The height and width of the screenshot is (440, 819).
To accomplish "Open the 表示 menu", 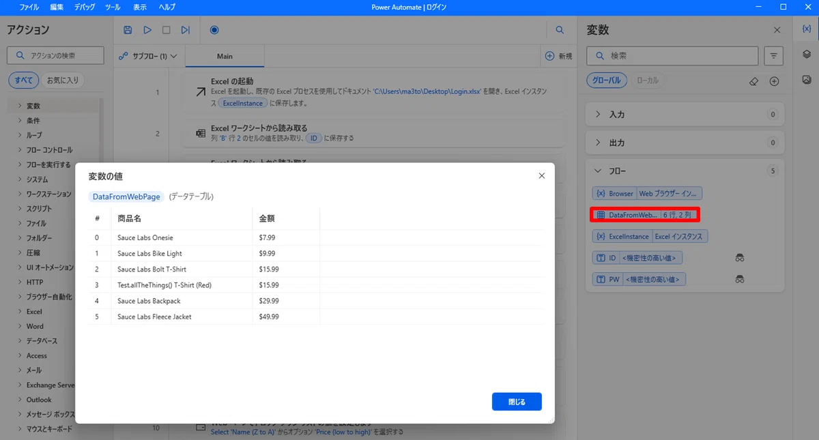I will [139, 7].
